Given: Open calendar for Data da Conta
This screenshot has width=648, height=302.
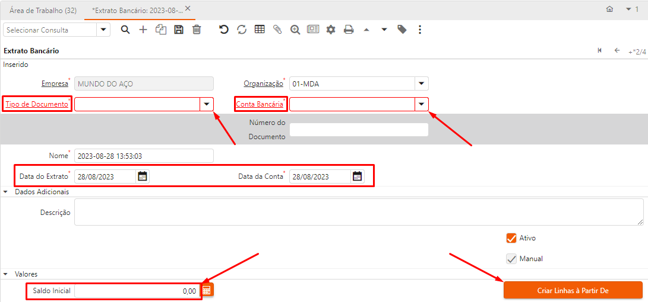Looking at the screenshot, I should (358, 176).
